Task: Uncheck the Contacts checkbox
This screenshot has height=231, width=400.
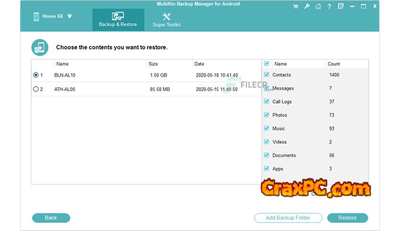Action: (x=267, y=74)
